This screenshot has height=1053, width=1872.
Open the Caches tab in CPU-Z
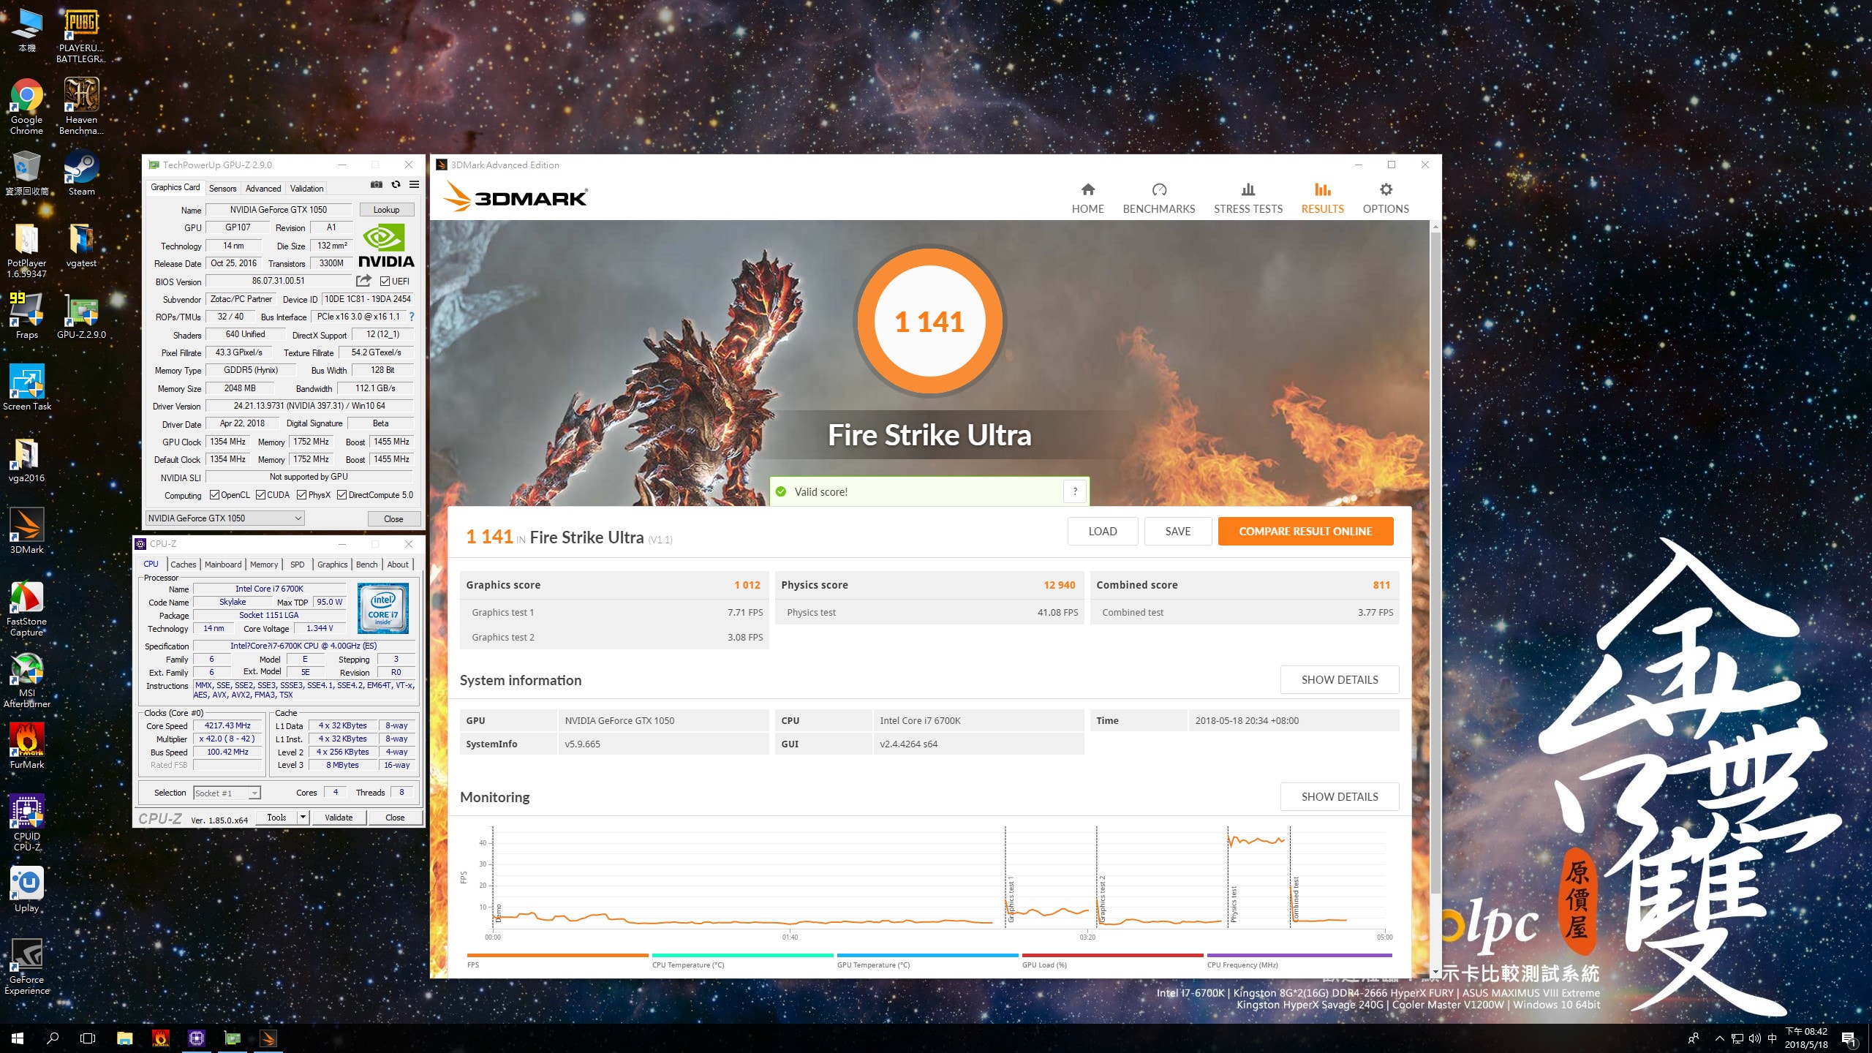(x=184, y=565)
